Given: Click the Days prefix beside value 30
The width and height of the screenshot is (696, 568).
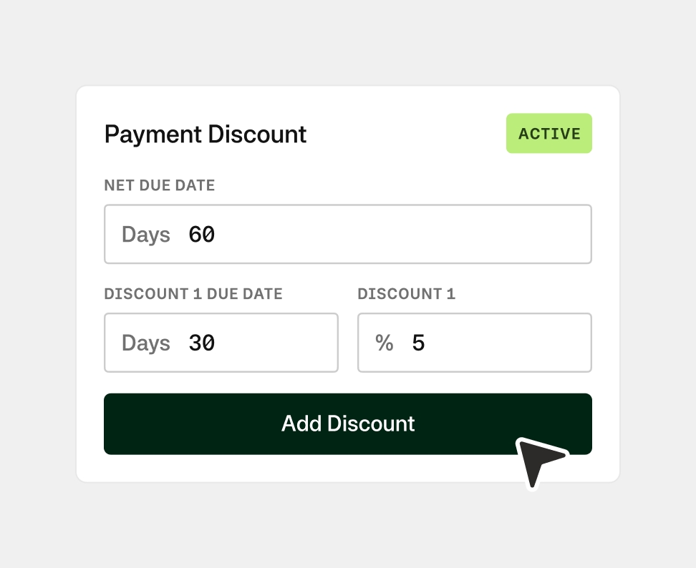Looking at the screenshot, I should pyautogui.click(x=146, y=343).
